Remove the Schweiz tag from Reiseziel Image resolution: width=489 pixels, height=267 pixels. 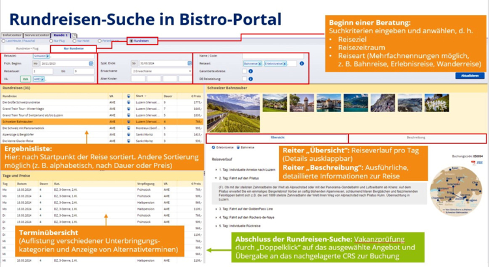[x=48, y=56]
